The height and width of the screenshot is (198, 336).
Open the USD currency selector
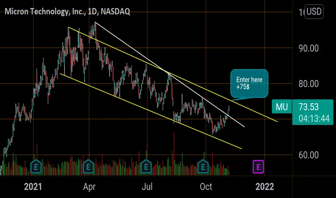click(314, 12)
